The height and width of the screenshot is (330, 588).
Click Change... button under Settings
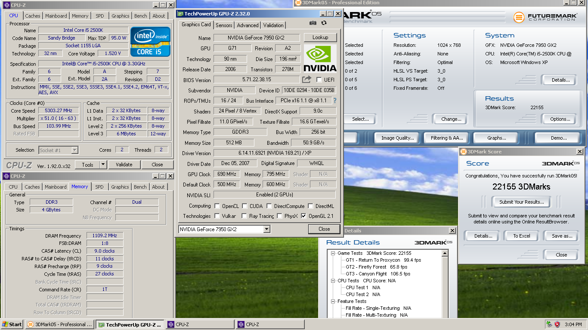[451, 119]
